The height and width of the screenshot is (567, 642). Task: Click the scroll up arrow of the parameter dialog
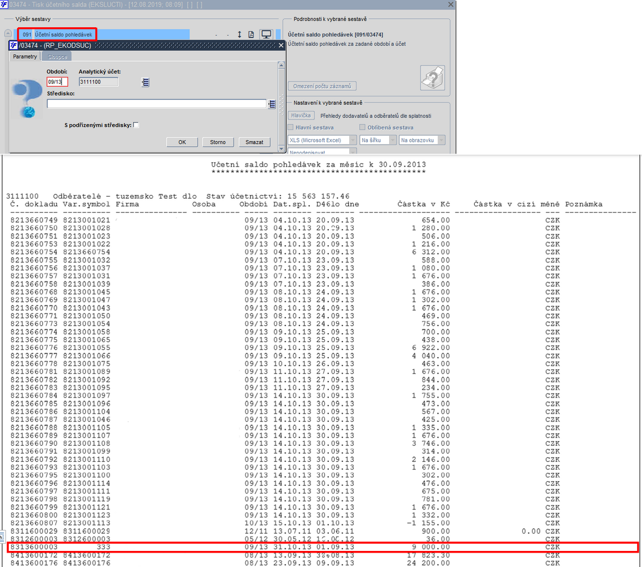(281, 65)
